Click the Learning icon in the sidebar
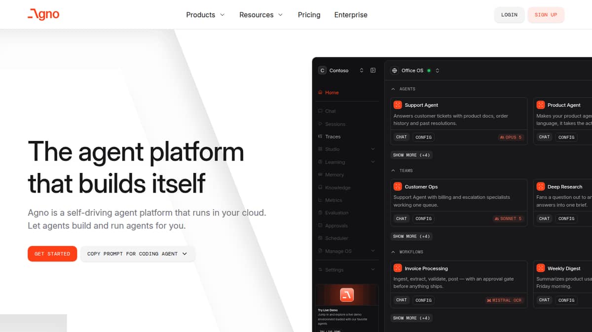 click(x=320, y=162)
